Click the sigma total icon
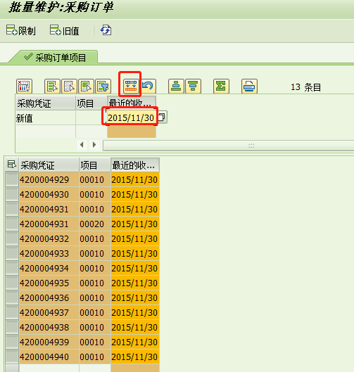354x372 pixels. 221,86
